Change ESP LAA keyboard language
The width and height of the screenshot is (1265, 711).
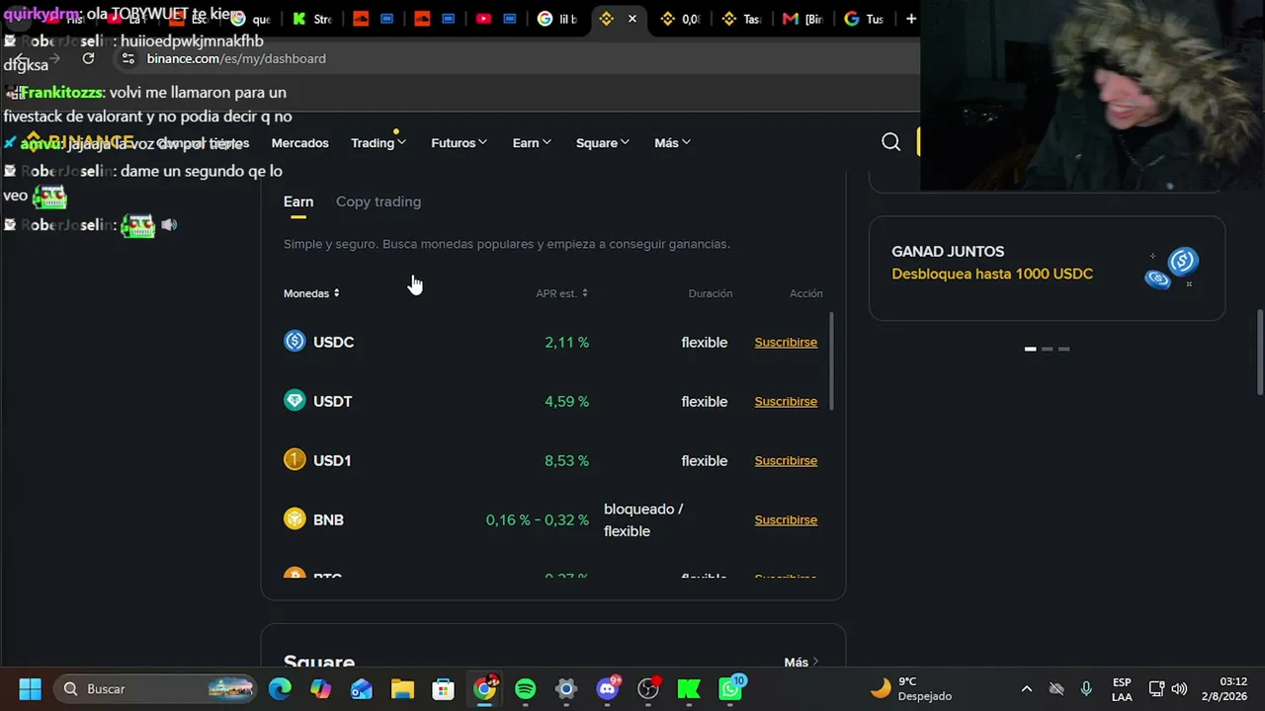click(1122, 688)
